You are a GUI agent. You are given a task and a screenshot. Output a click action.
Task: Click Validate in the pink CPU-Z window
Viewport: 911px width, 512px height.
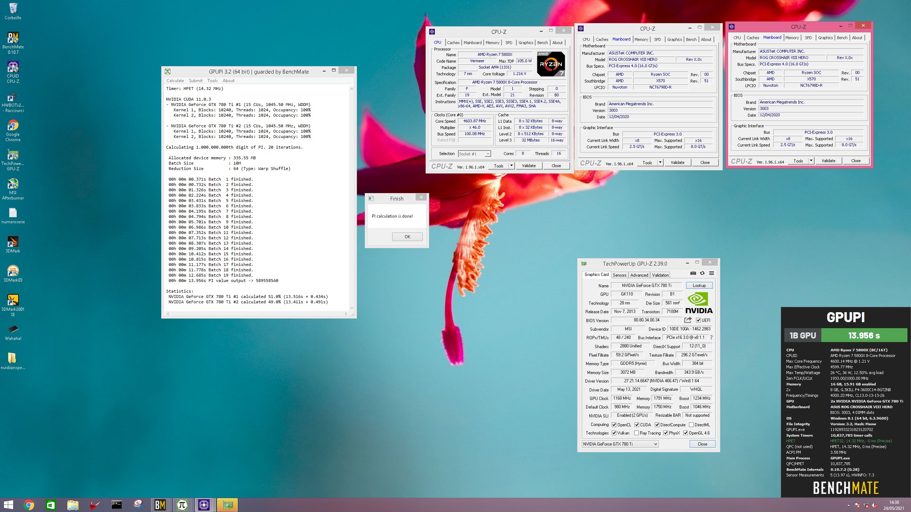(828, 161)
